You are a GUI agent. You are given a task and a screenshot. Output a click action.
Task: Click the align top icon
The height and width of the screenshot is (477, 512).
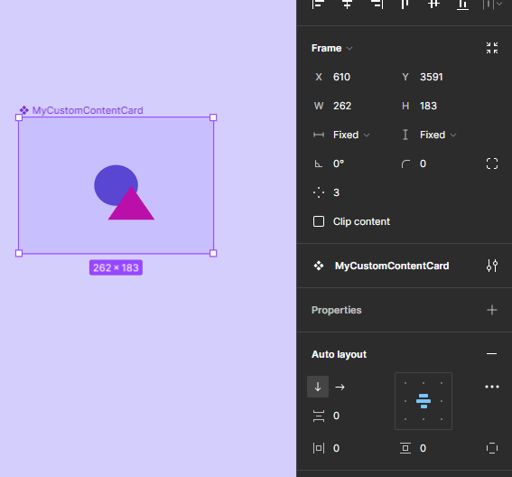(405, 4)
